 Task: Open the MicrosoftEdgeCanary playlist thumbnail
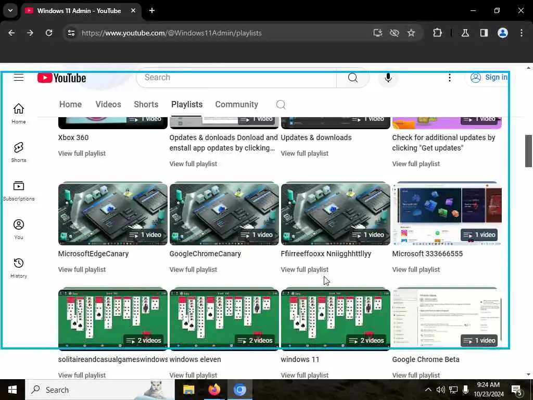pyautogui.click(x=113, y=214)
